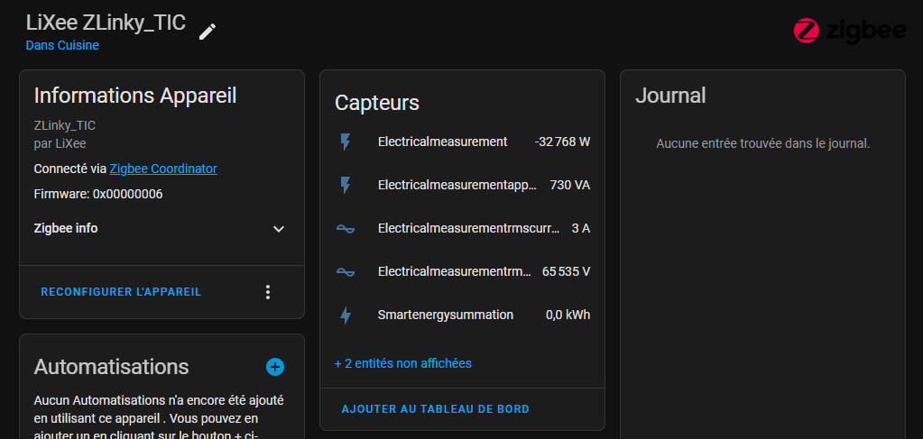This screenshot has width=923, height=439.
Task: Click 'Aucune entrée trouvée dans le journal' text
Action: (x=763, y=143)
